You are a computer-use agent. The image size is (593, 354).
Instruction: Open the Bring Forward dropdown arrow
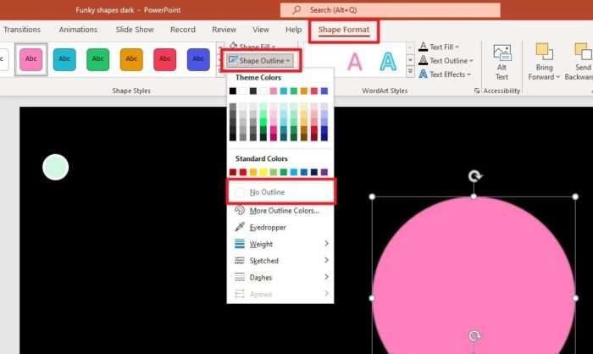tap(557, 77)
